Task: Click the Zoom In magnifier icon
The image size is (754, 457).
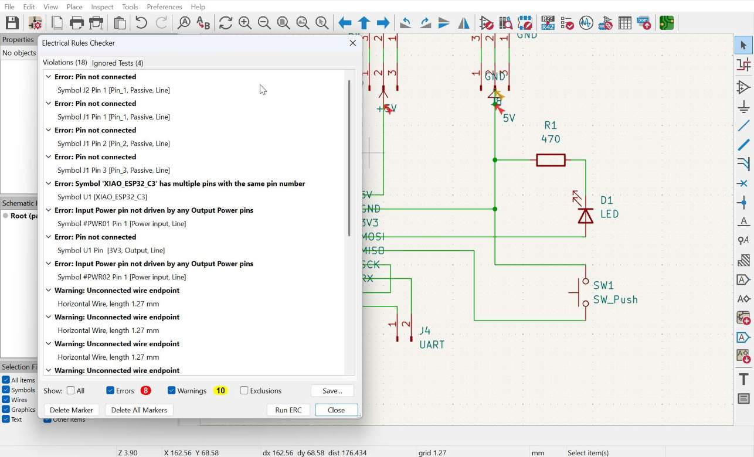Action: (245, 23)
